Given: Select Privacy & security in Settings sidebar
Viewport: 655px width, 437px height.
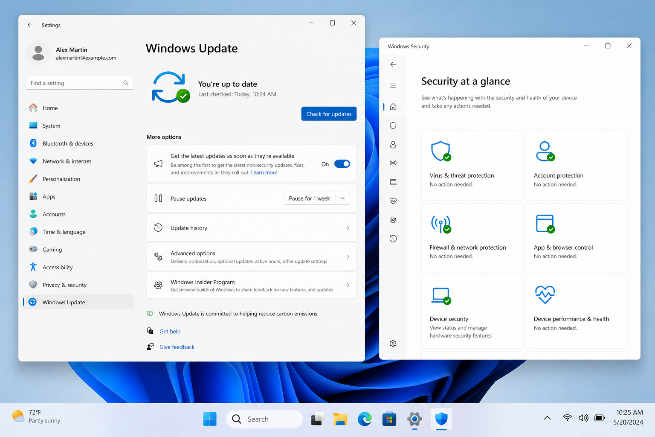Looking at the screenshot, I should click(x=64, y=285).
